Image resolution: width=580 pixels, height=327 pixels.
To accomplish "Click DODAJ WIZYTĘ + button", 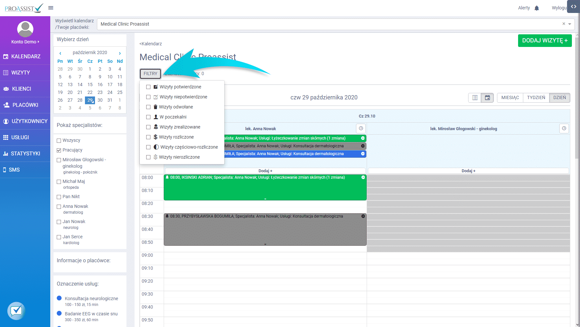I will pos(545,40).
